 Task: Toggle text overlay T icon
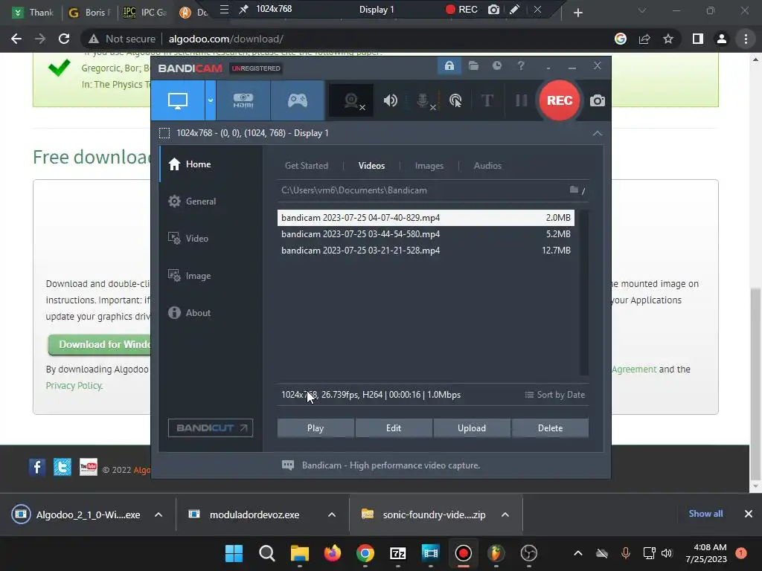coord(487,100)
